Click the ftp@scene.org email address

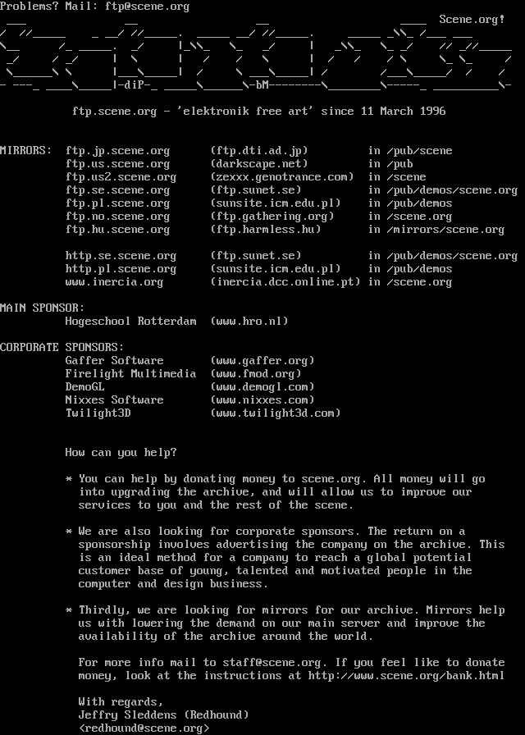point(147,7)
